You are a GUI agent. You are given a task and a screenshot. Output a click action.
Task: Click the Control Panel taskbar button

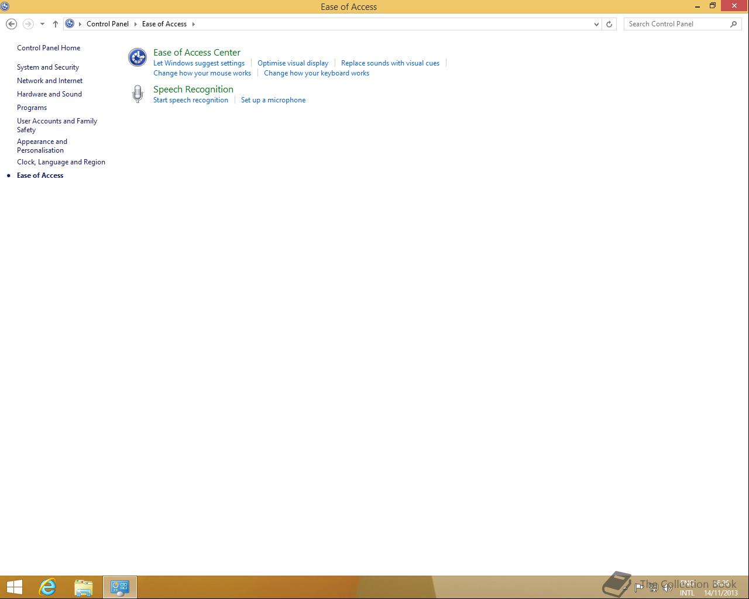pyautogui.click(x=120, y=587)
